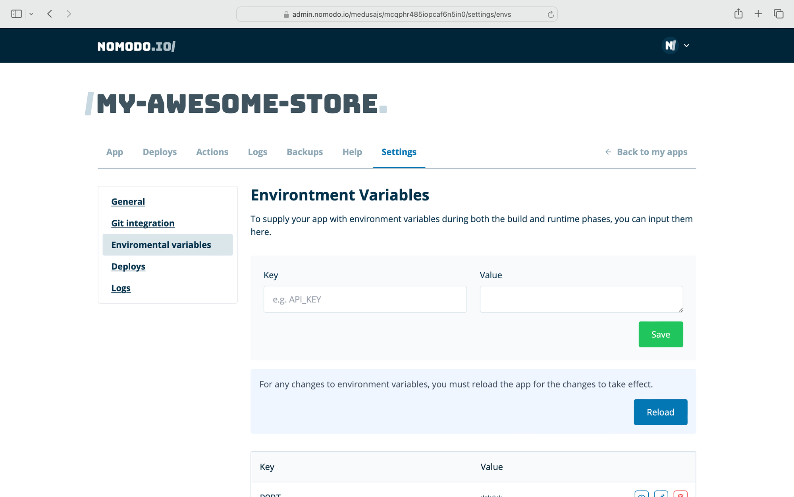Switch to the Deploys tab
Screen dimensions: 794x497
tap(160, 152)
